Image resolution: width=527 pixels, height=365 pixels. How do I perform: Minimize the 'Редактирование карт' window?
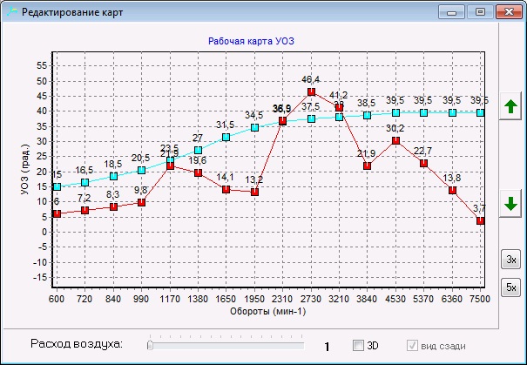point(452,12)
